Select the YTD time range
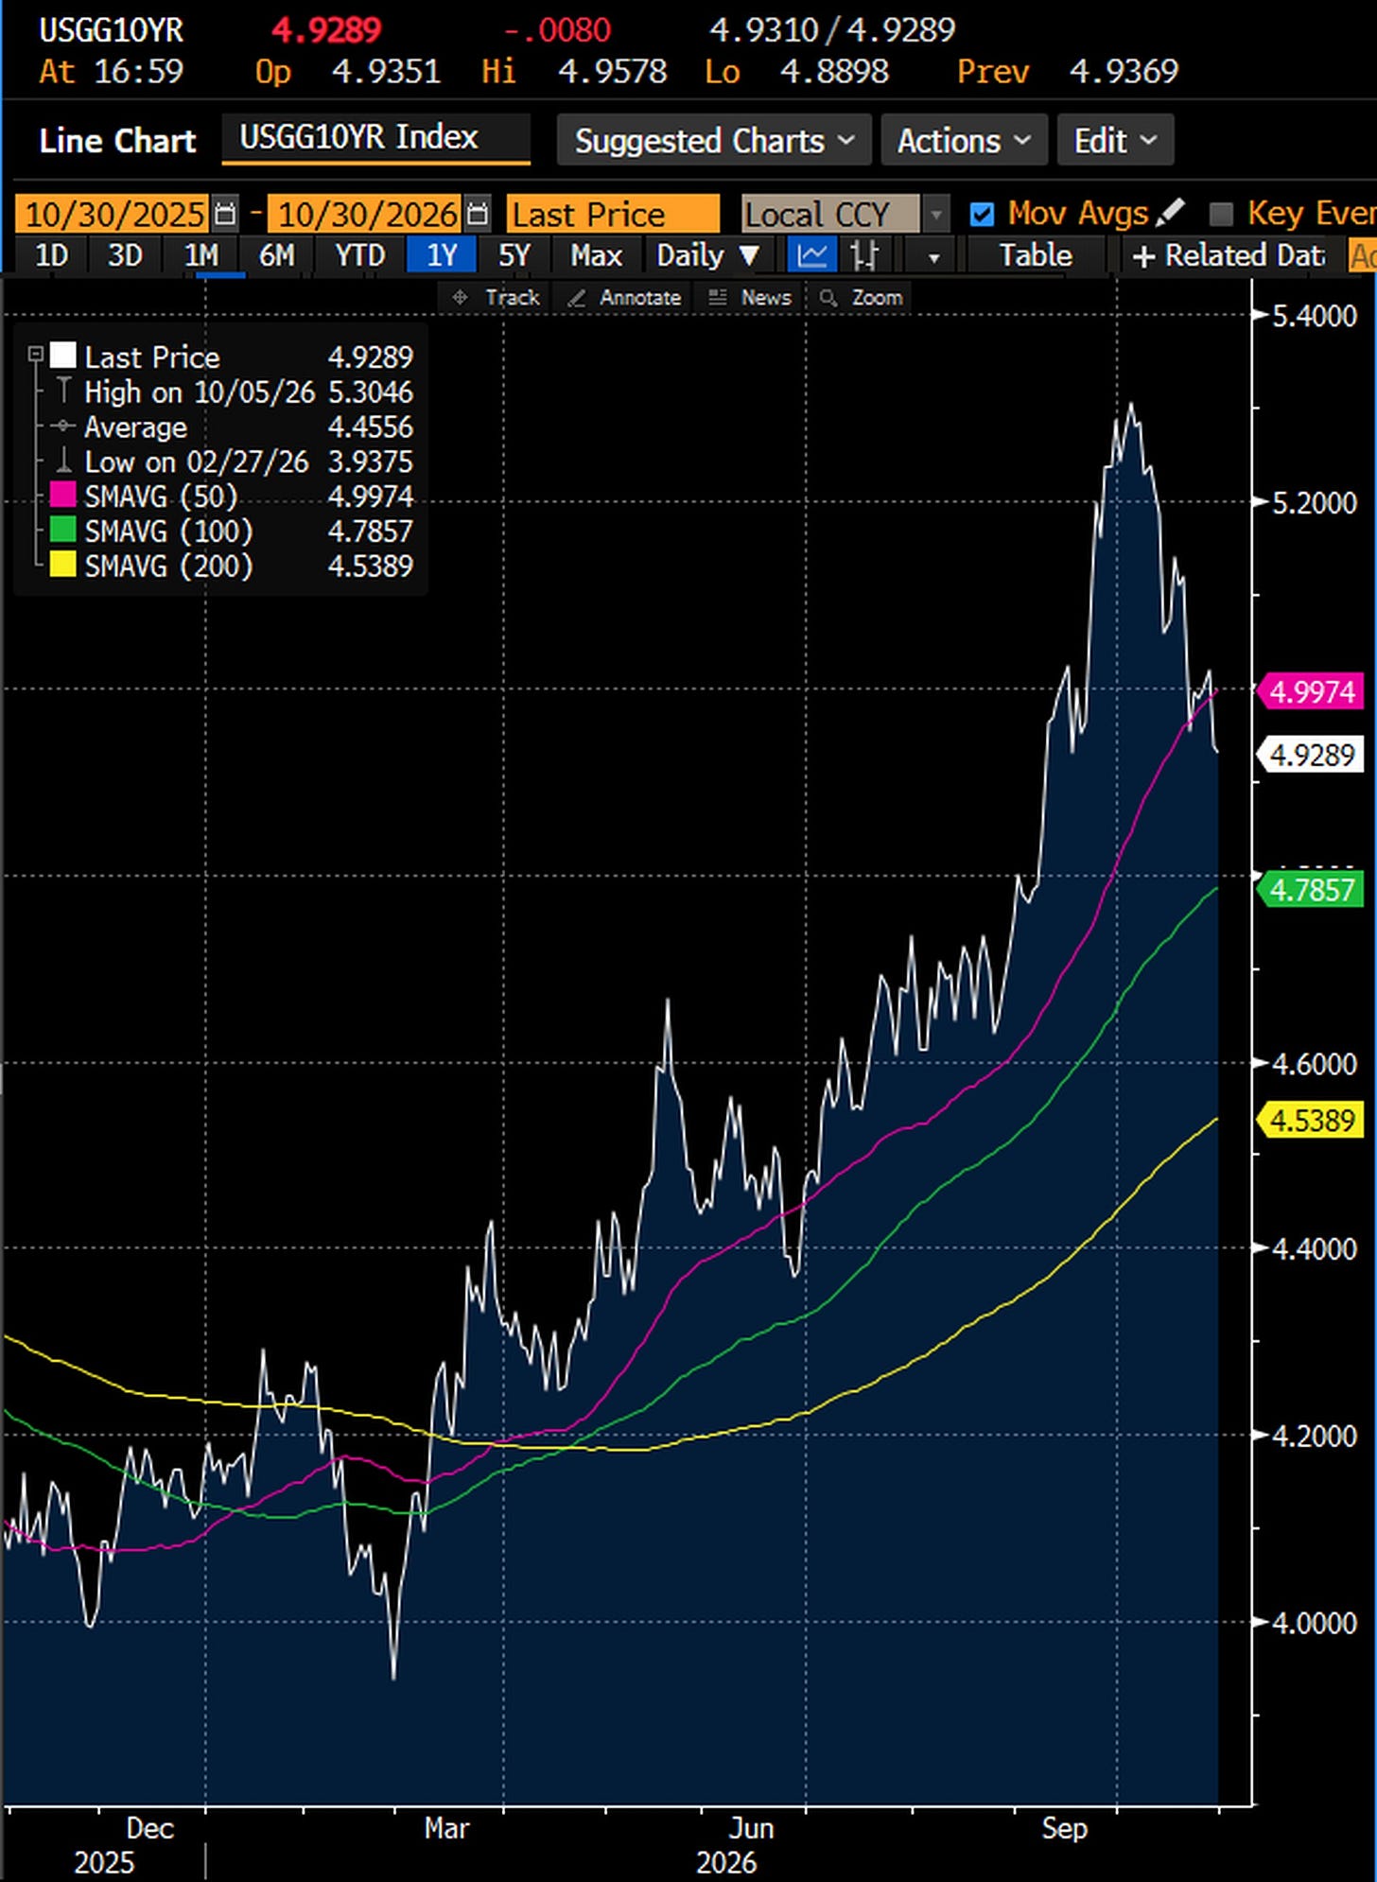The image size is (1377, 1882). pos(360,255)
